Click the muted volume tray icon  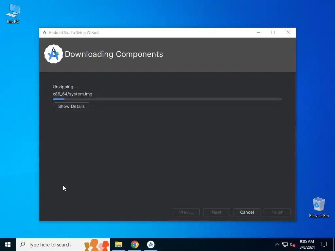point(292,244)
